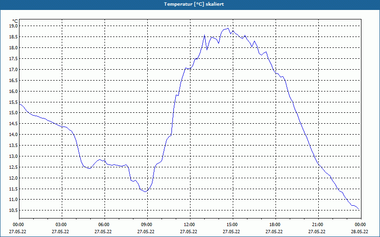380x237 pixels.
Task: Click the 03:00 time label
Action: tap(60, 225)
